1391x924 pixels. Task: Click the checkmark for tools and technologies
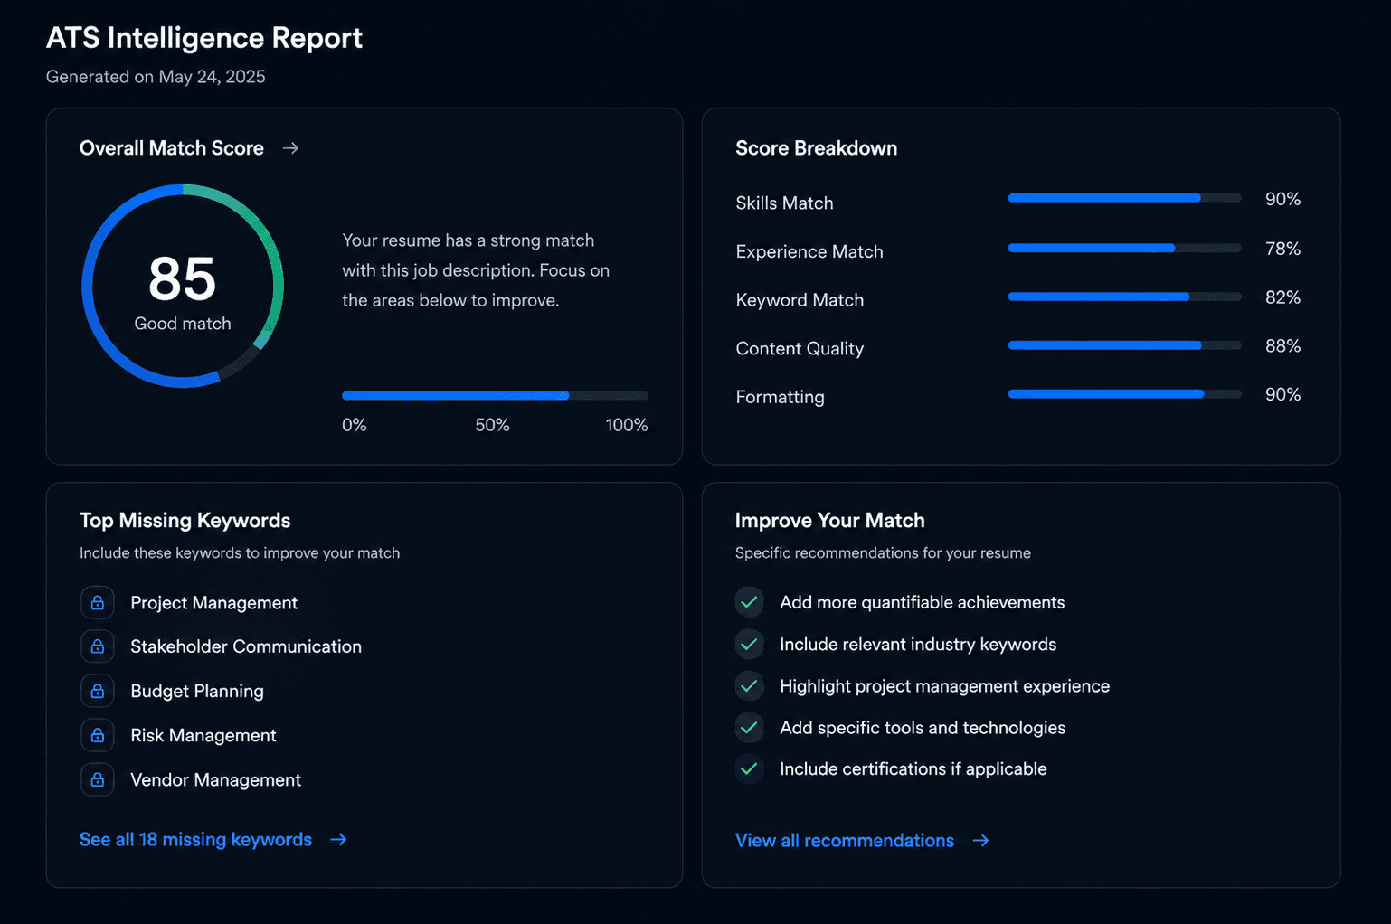[749, 728]
